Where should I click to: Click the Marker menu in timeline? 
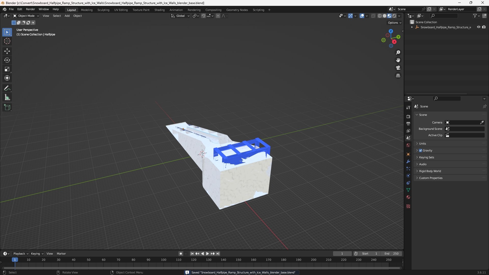[x=61, y=254]
